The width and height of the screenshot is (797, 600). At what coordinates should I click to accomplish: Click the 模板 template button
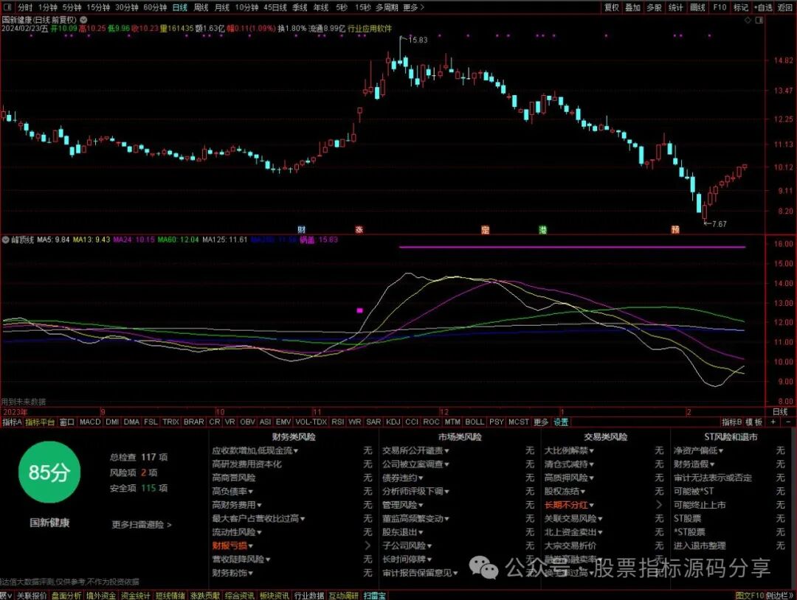point(753,422)
